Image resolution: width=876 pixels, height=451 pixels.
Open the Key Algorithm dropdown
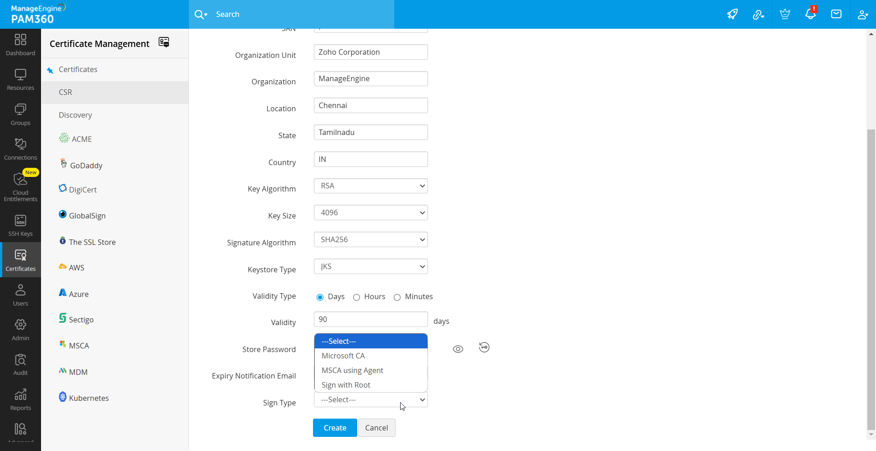pyautogui.click(x=371, y=186)
